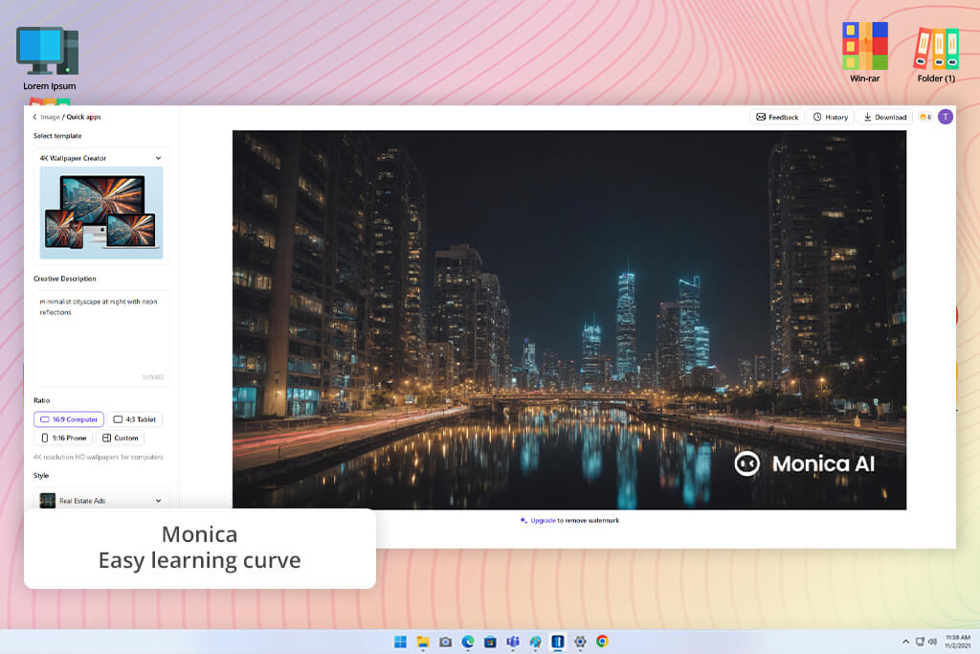Click the back arrow beside Image breadcrumb
This screenshot has height=654, width=980.
[x=35, y=117]
